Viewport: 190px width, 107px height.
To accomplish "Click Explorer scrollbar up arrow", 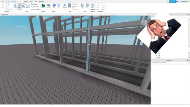I will click(x=189, y=19).
